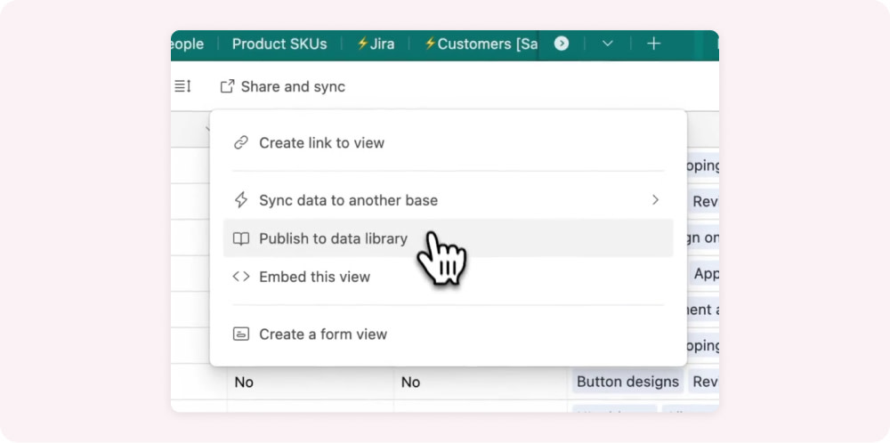This screenshot has width=890, height=443.
Task: Click the code brackets embed icon
Action: coord(240,277)
